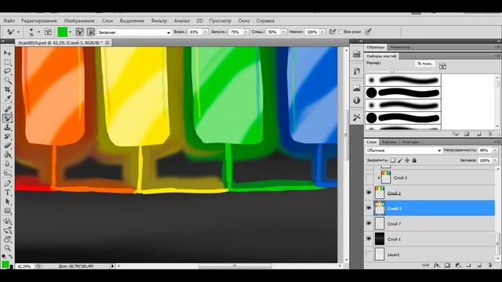The height and width of the screenshot is (282, 502).
Task: Open the Tool Presets panel icon
Action: (357, 117)
